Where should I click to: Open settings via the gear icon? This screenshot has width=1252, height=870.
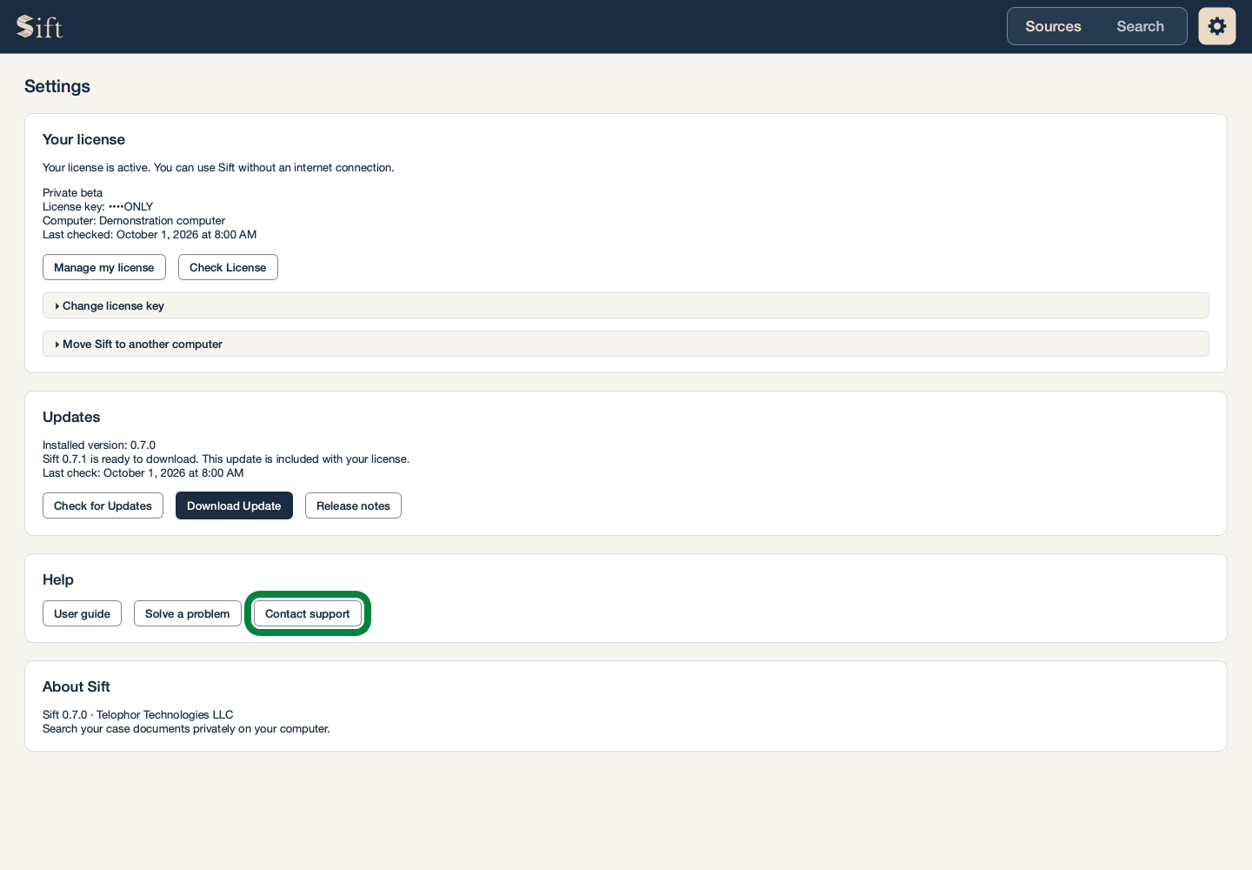pos(1217,26)
